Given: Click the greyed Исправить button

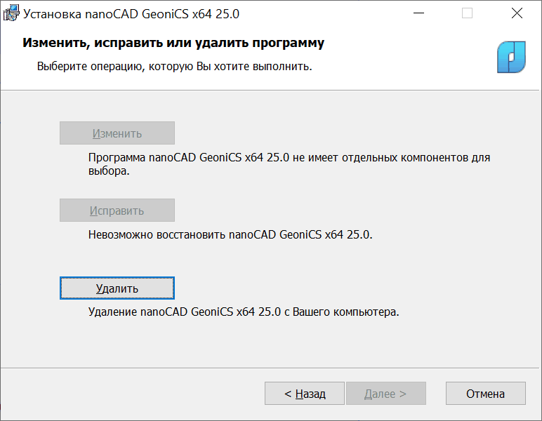Looking at the screenshot, I should (x=117, y=210).
